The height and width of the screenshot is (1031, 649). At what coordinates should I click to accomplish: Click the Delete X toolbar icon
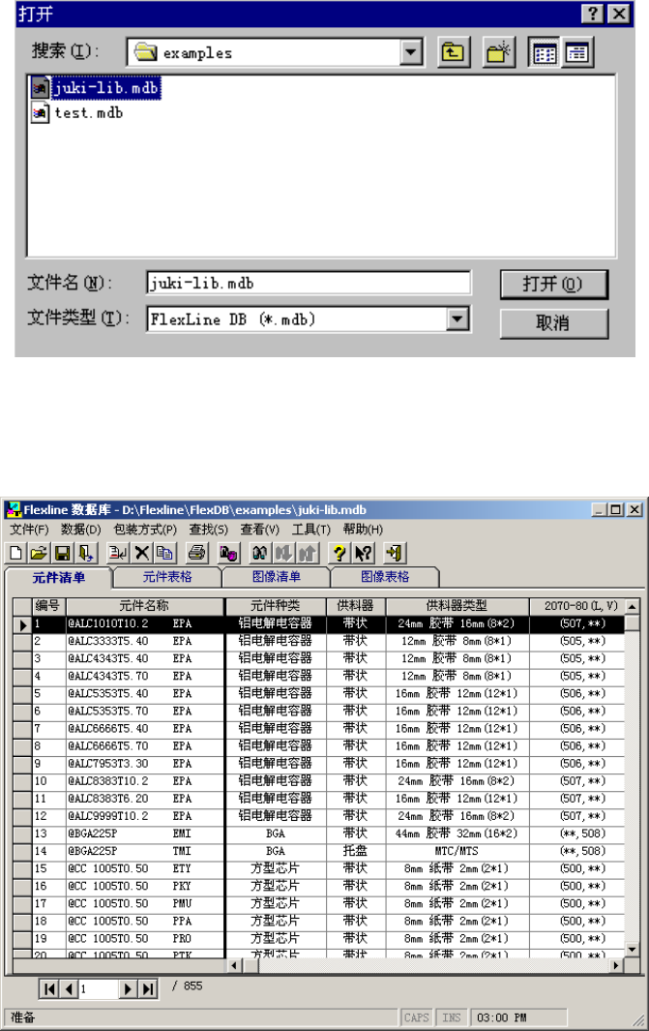141,553
